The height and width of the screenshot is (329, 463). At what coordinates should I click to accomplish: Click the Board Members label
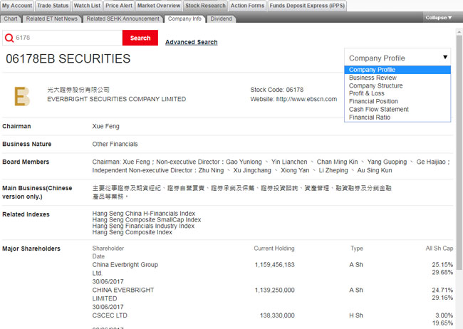click(x=26, y=162)
